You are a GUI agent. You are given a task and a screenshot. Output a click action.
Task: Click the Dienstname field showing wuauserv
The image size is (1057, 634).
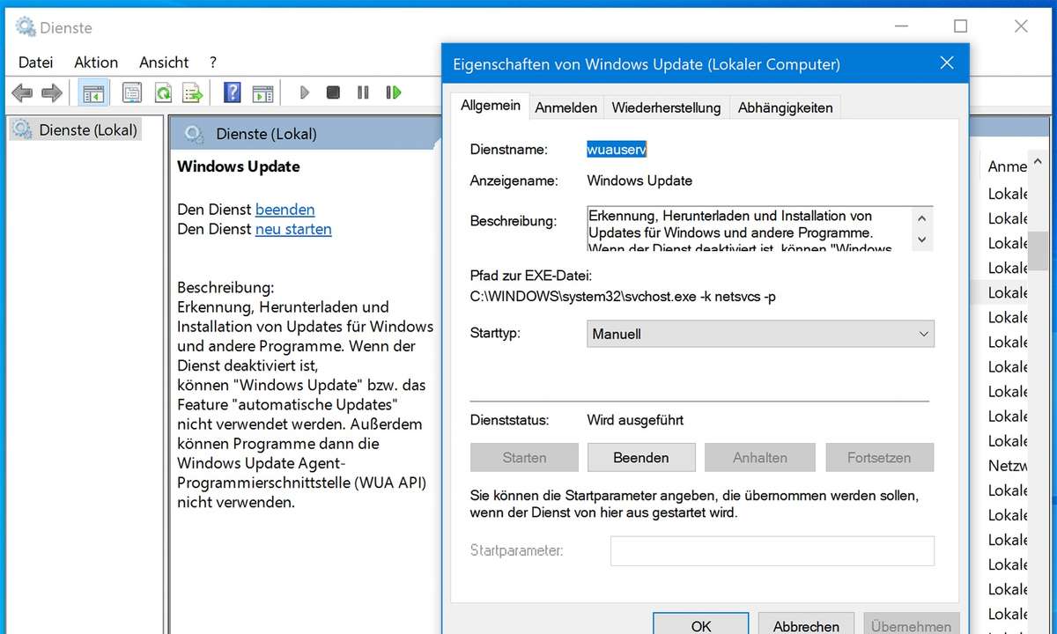617,150
